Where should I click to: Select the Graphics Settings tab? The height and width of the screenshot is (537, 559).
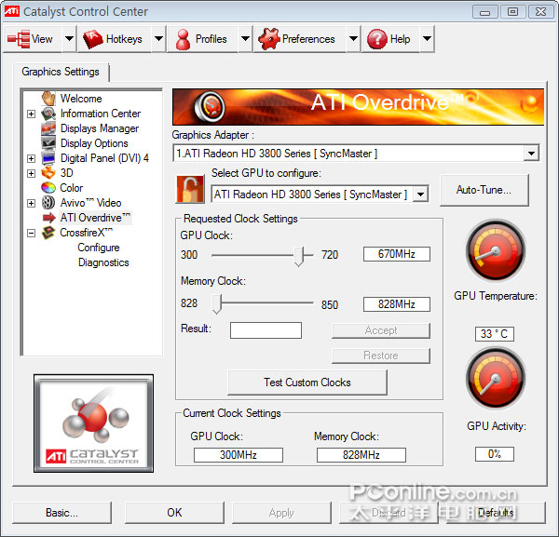pyautogui.click(x=61, y=72)
